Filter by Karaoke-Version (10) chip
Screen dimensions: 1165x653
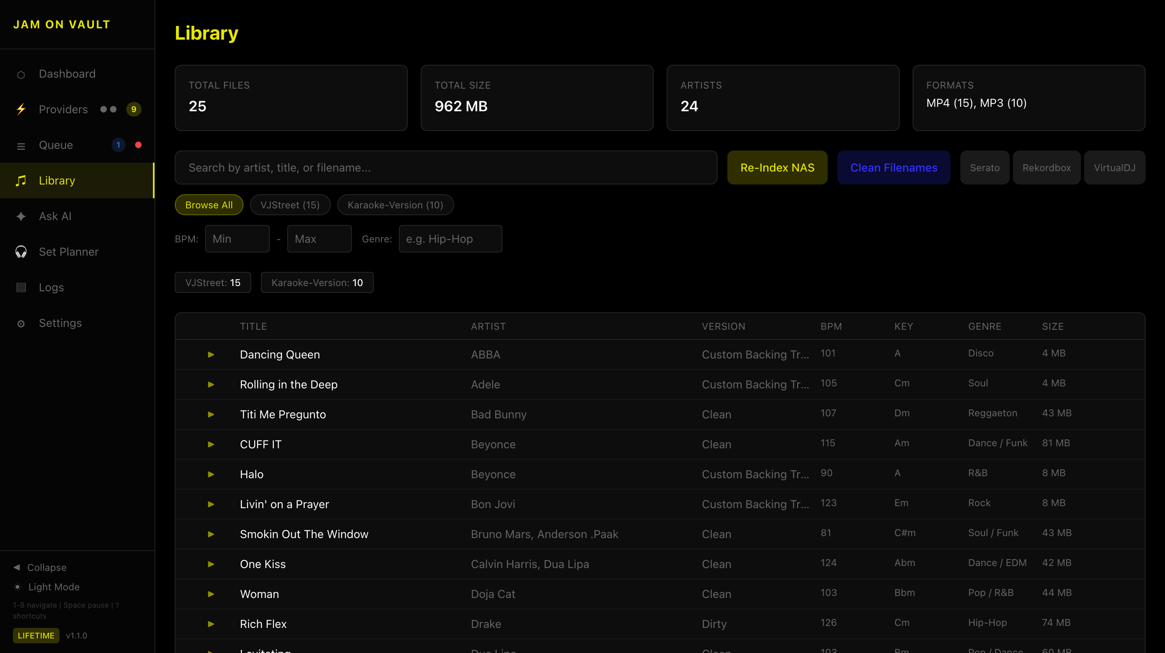click(x=395, y=205)
